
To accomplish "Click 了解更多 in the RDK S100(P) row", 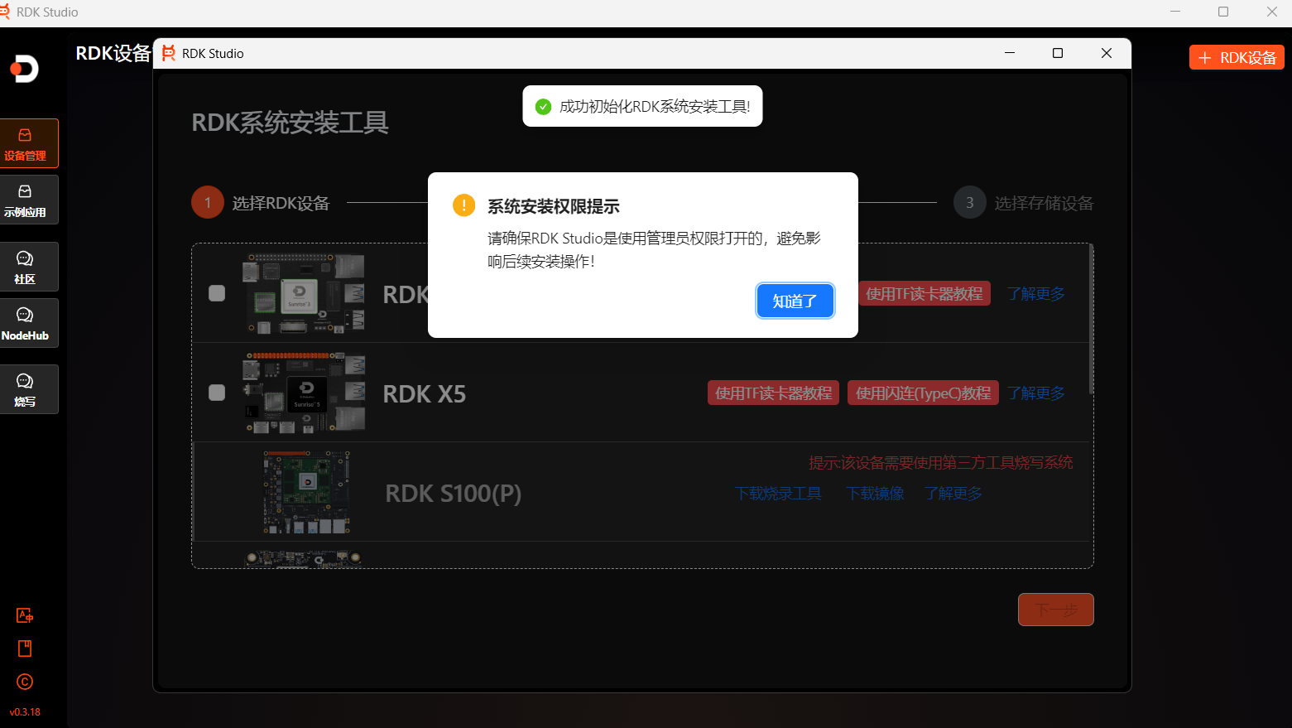I will (x=953, y=494).
